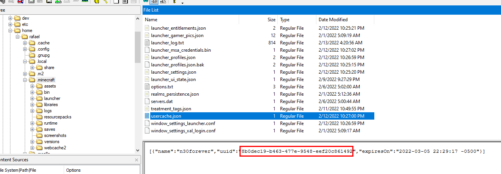Expand the assets folder node
The width and height of the screenshot is (501, 174).
click(x=32, y=86)
